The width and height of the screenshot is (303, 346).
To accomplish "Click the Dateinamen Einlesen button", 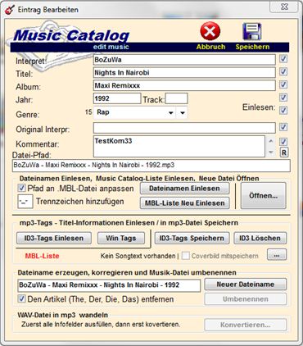I will (x=184, y=189).
